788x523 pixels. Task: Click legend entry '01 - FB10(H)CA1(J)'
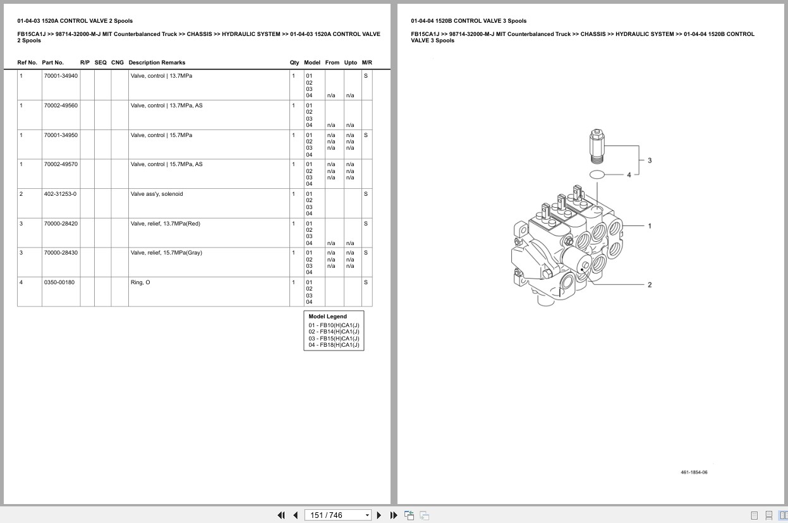pyautogui.click(x=334, y=325)
